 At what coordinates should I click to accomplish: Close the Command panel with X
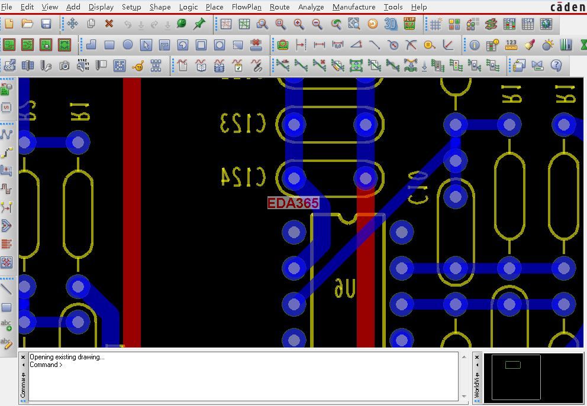point(23,358)
